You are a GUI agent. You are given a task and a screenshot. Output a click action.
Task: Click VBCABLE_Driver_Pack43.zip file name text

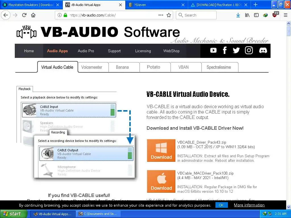[201, 142]
